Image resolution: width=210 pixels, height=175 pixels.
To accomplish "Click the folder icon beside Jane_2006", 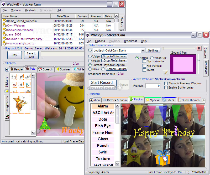I will point(5,34).
